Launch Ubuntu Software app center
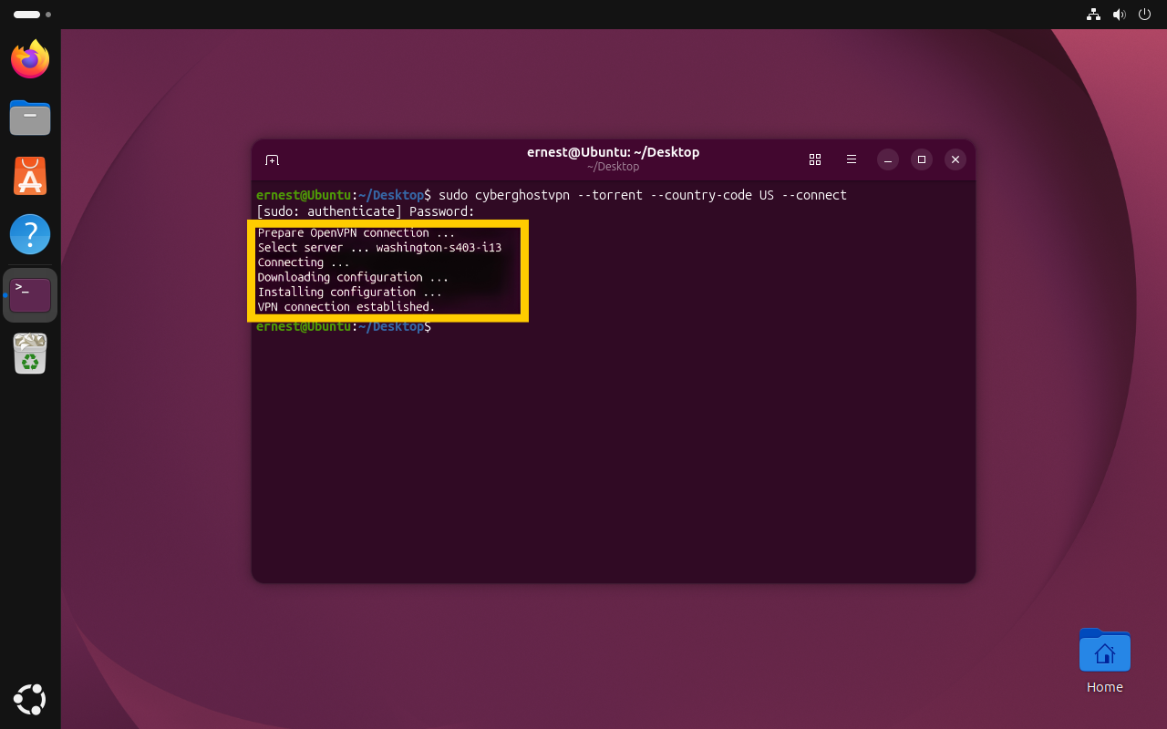The width and height of the screenshot is (1167, 729). coord(30,176)
